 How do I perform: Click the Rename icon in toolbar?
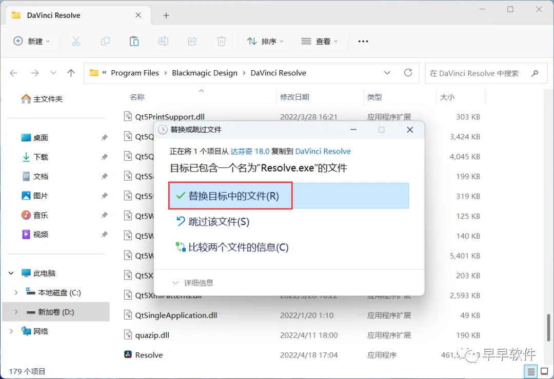click(x=163, y=41)
